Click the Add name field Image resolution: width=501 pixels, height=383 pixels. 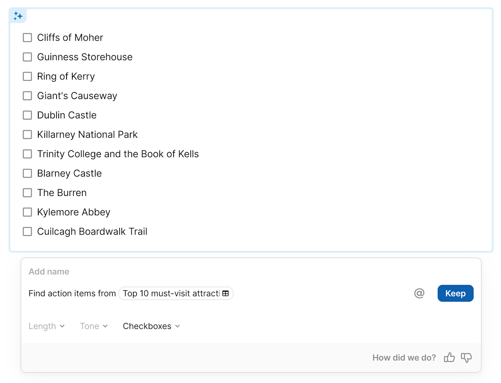[49, 271]
